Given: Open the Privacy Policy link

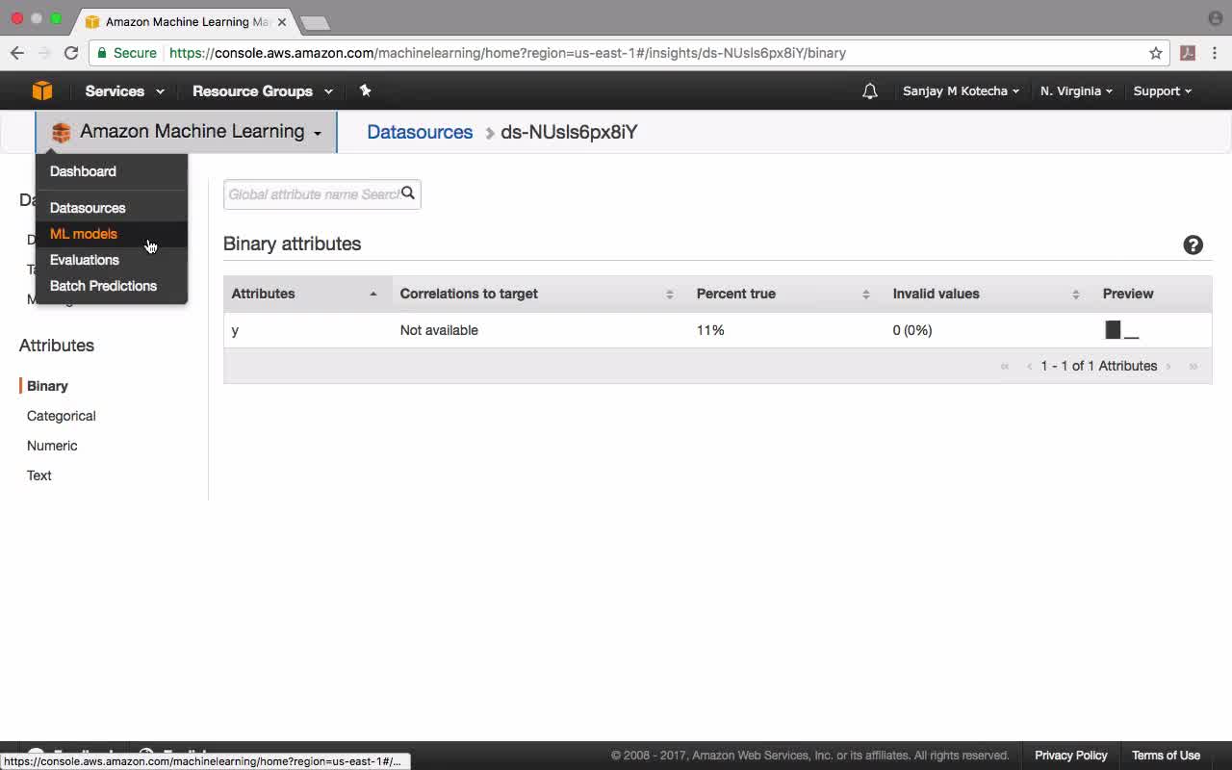Looking at the screenshot, I should pos(1071,756).
